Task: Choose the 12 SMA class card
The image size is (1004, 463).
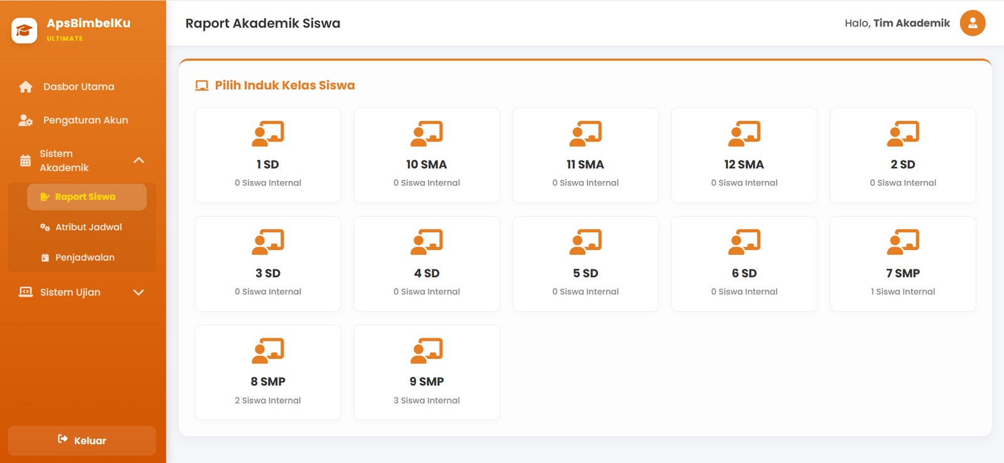Action: (x=744, y=155)
